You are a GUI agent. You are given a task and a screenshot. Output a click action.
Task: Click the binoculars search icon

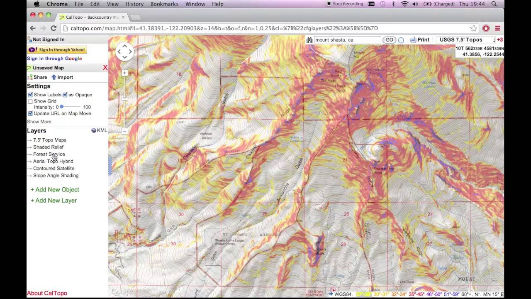point(309,40)
